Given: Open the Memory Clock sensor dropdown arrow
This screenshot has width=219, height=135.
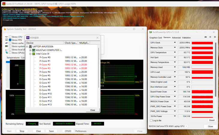Looking at the screenshot, I should pos(175,47).
